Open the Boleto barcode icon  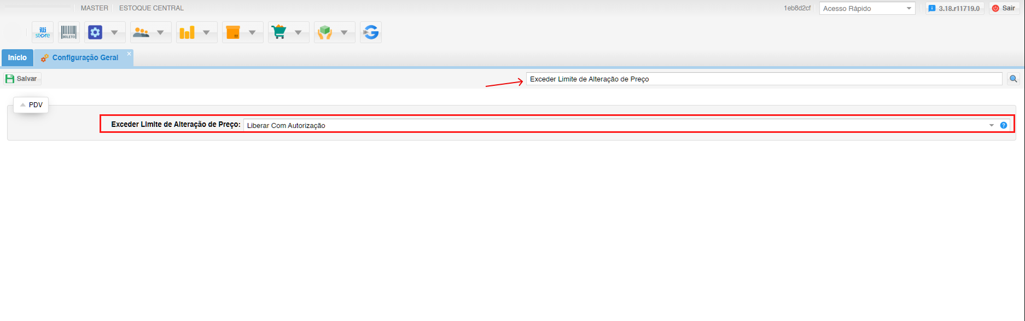coord(69,33)
